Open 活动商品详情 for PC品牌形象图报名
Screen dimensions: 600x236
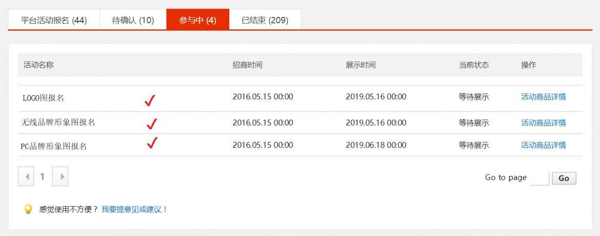pos(543,145)
